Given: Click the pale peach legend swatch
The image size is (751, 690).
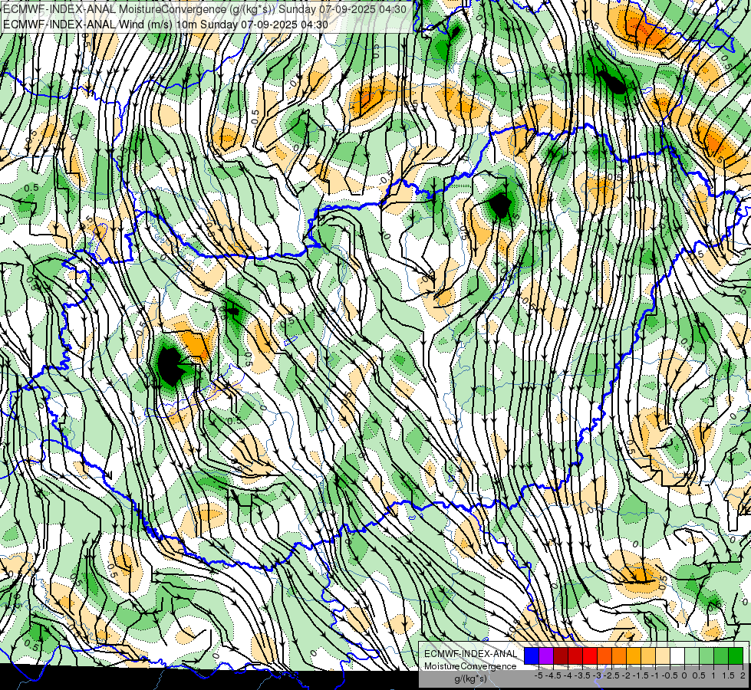Looking at the screenshot, I should (663, 656).
